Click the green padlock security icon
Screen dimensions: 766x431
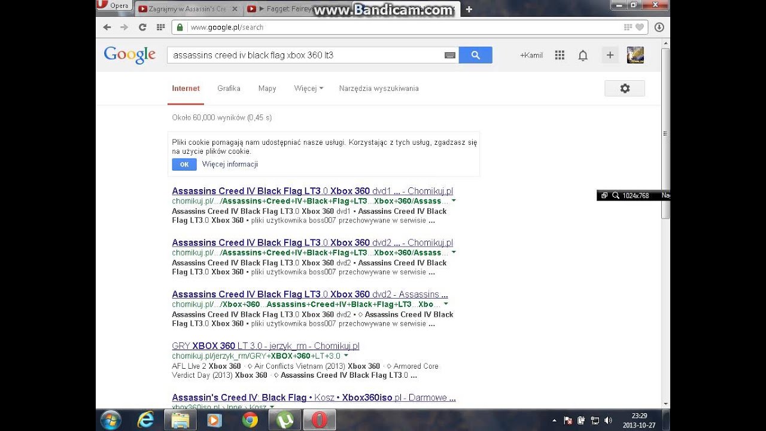180,27
